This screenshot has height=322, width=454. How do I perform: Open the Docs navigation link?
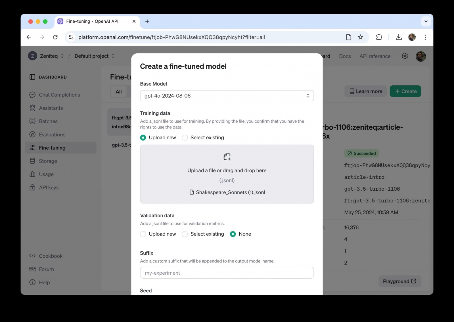tap(345, 56)
